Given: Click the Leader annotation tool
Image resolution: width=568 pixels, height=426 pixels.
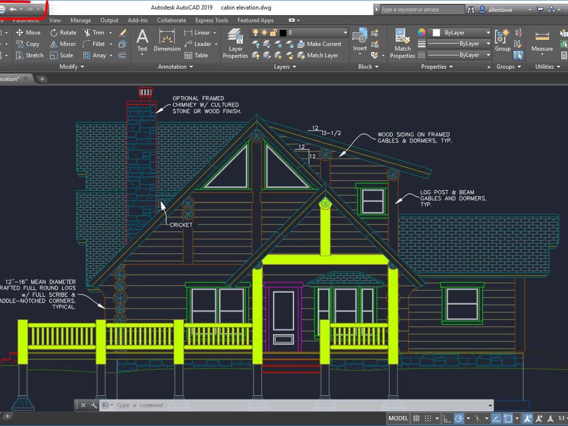Looking at the screenshot, I should tap(197, 44).
